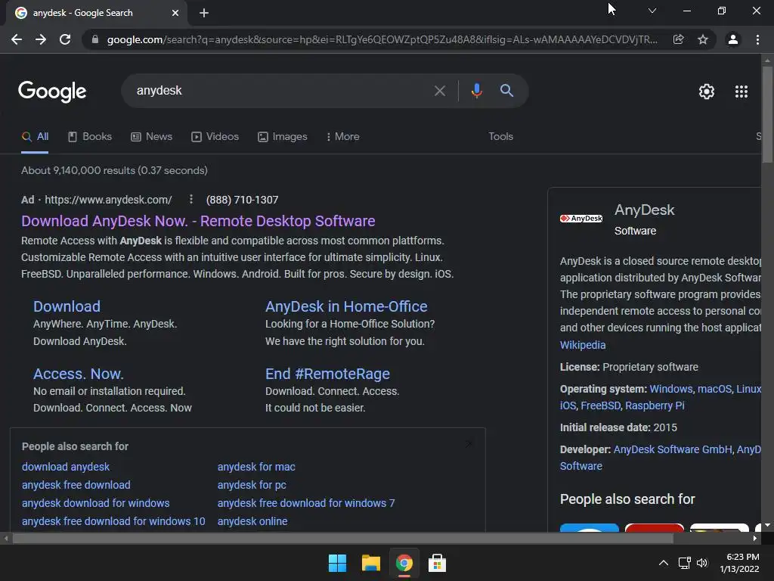The height and width of the screenshot is (581, 774).
Task: Search for anydesk for pc
Action: tap(252, 485)
